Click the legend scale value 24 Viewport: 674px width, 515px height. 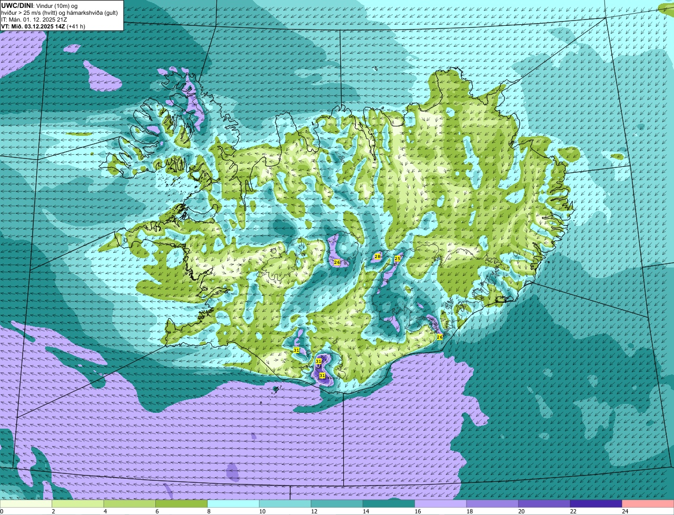(x=625, y=511)
